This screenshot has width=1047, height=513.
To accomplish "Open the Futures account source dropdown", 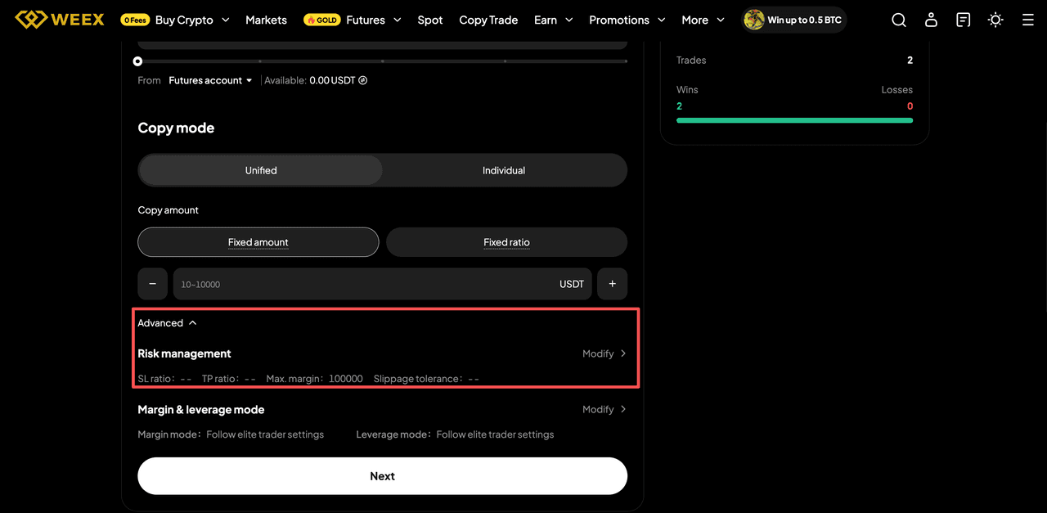I will [210, 80].
